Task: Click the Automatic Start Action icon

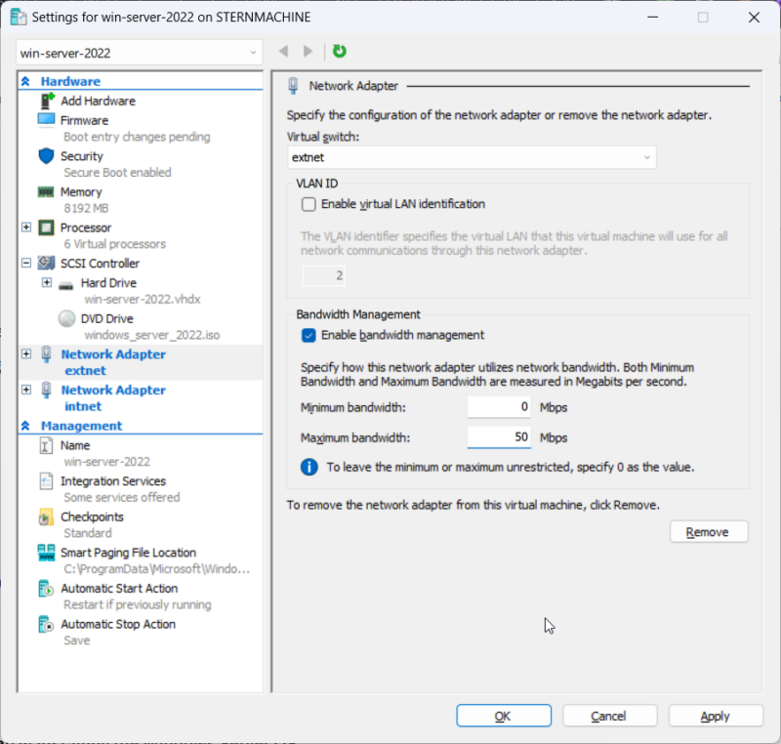Action: (46, 589)
